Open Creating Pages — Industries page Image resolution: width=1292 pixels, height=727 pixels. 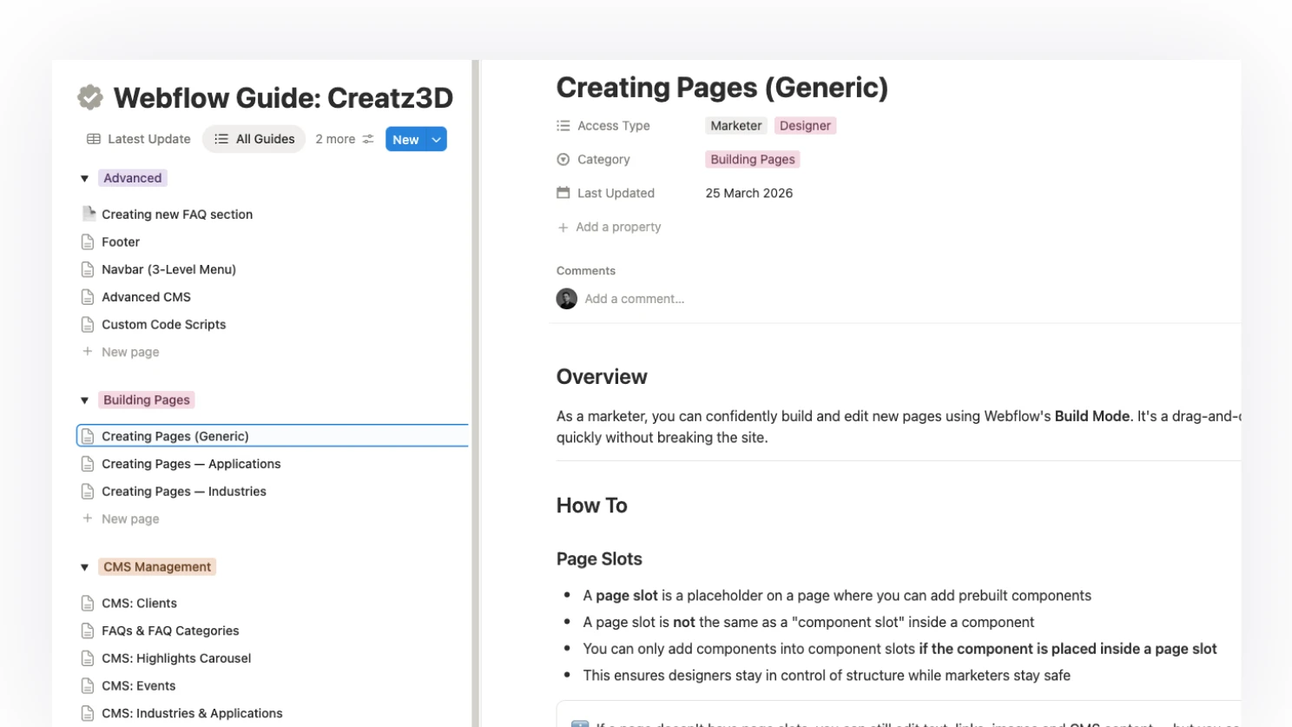point(184,492)
